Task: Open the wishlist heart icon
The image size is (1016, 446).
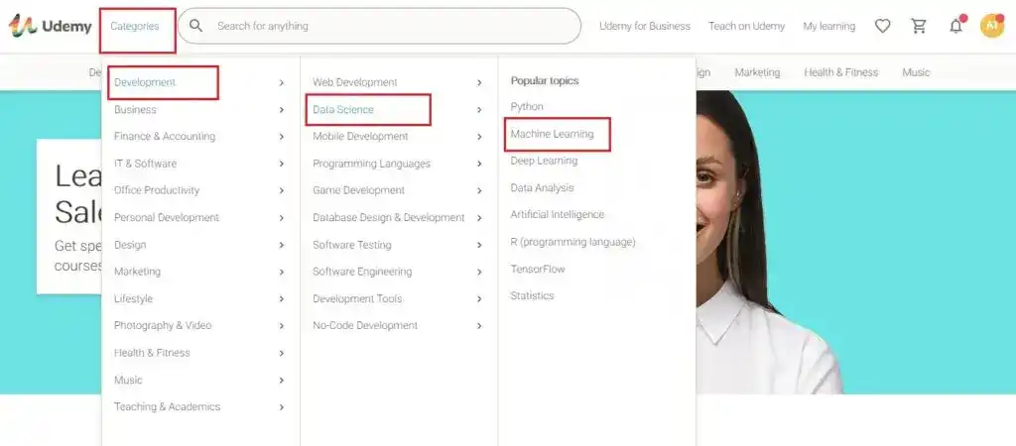Action: pyautogui.click(x=882, y=27)
